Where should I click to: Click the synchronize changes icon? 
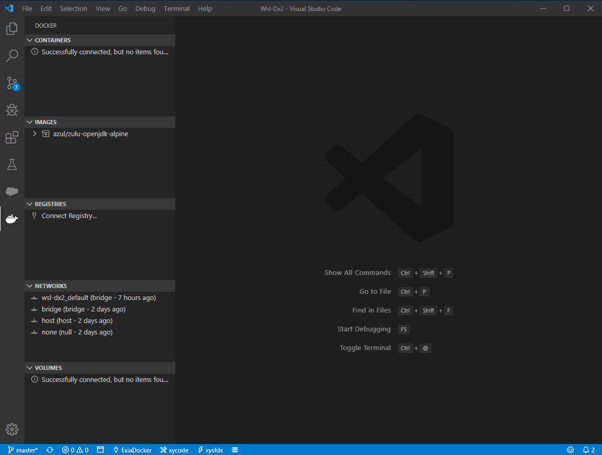pyautogui.click(x=50, y=450)
